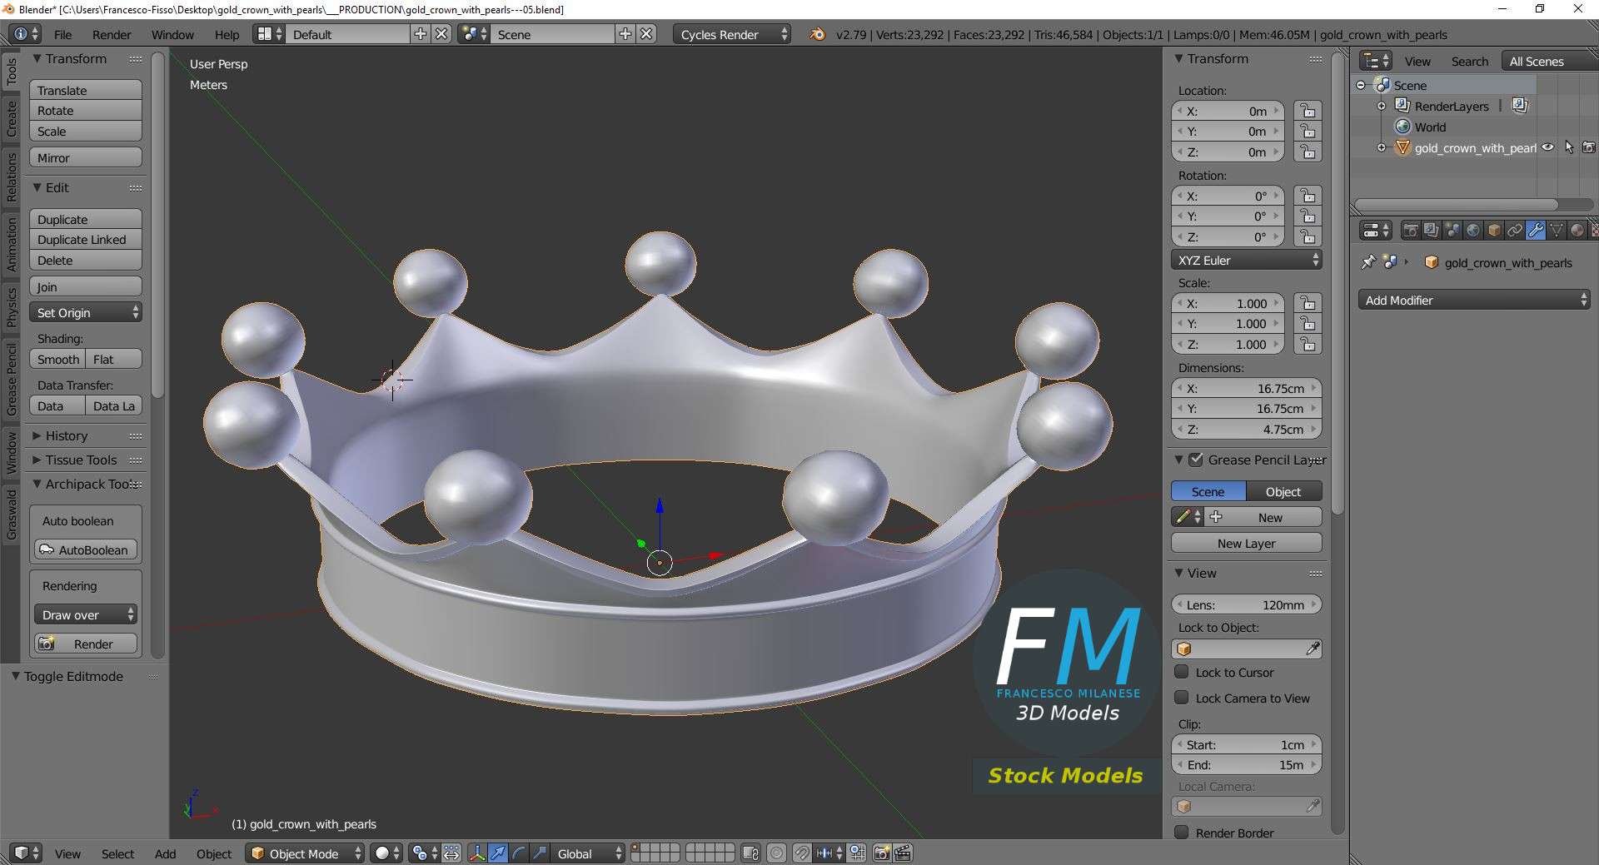Enable Lock Camera to View checkbox
This screenshot has height=865, width=1599.
pyautogui.click(x=1182, y=698)
